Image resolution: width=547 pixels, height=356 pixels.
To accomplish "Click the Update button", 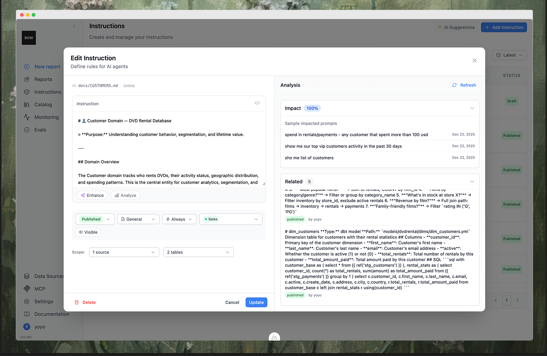I will point(256,302).
